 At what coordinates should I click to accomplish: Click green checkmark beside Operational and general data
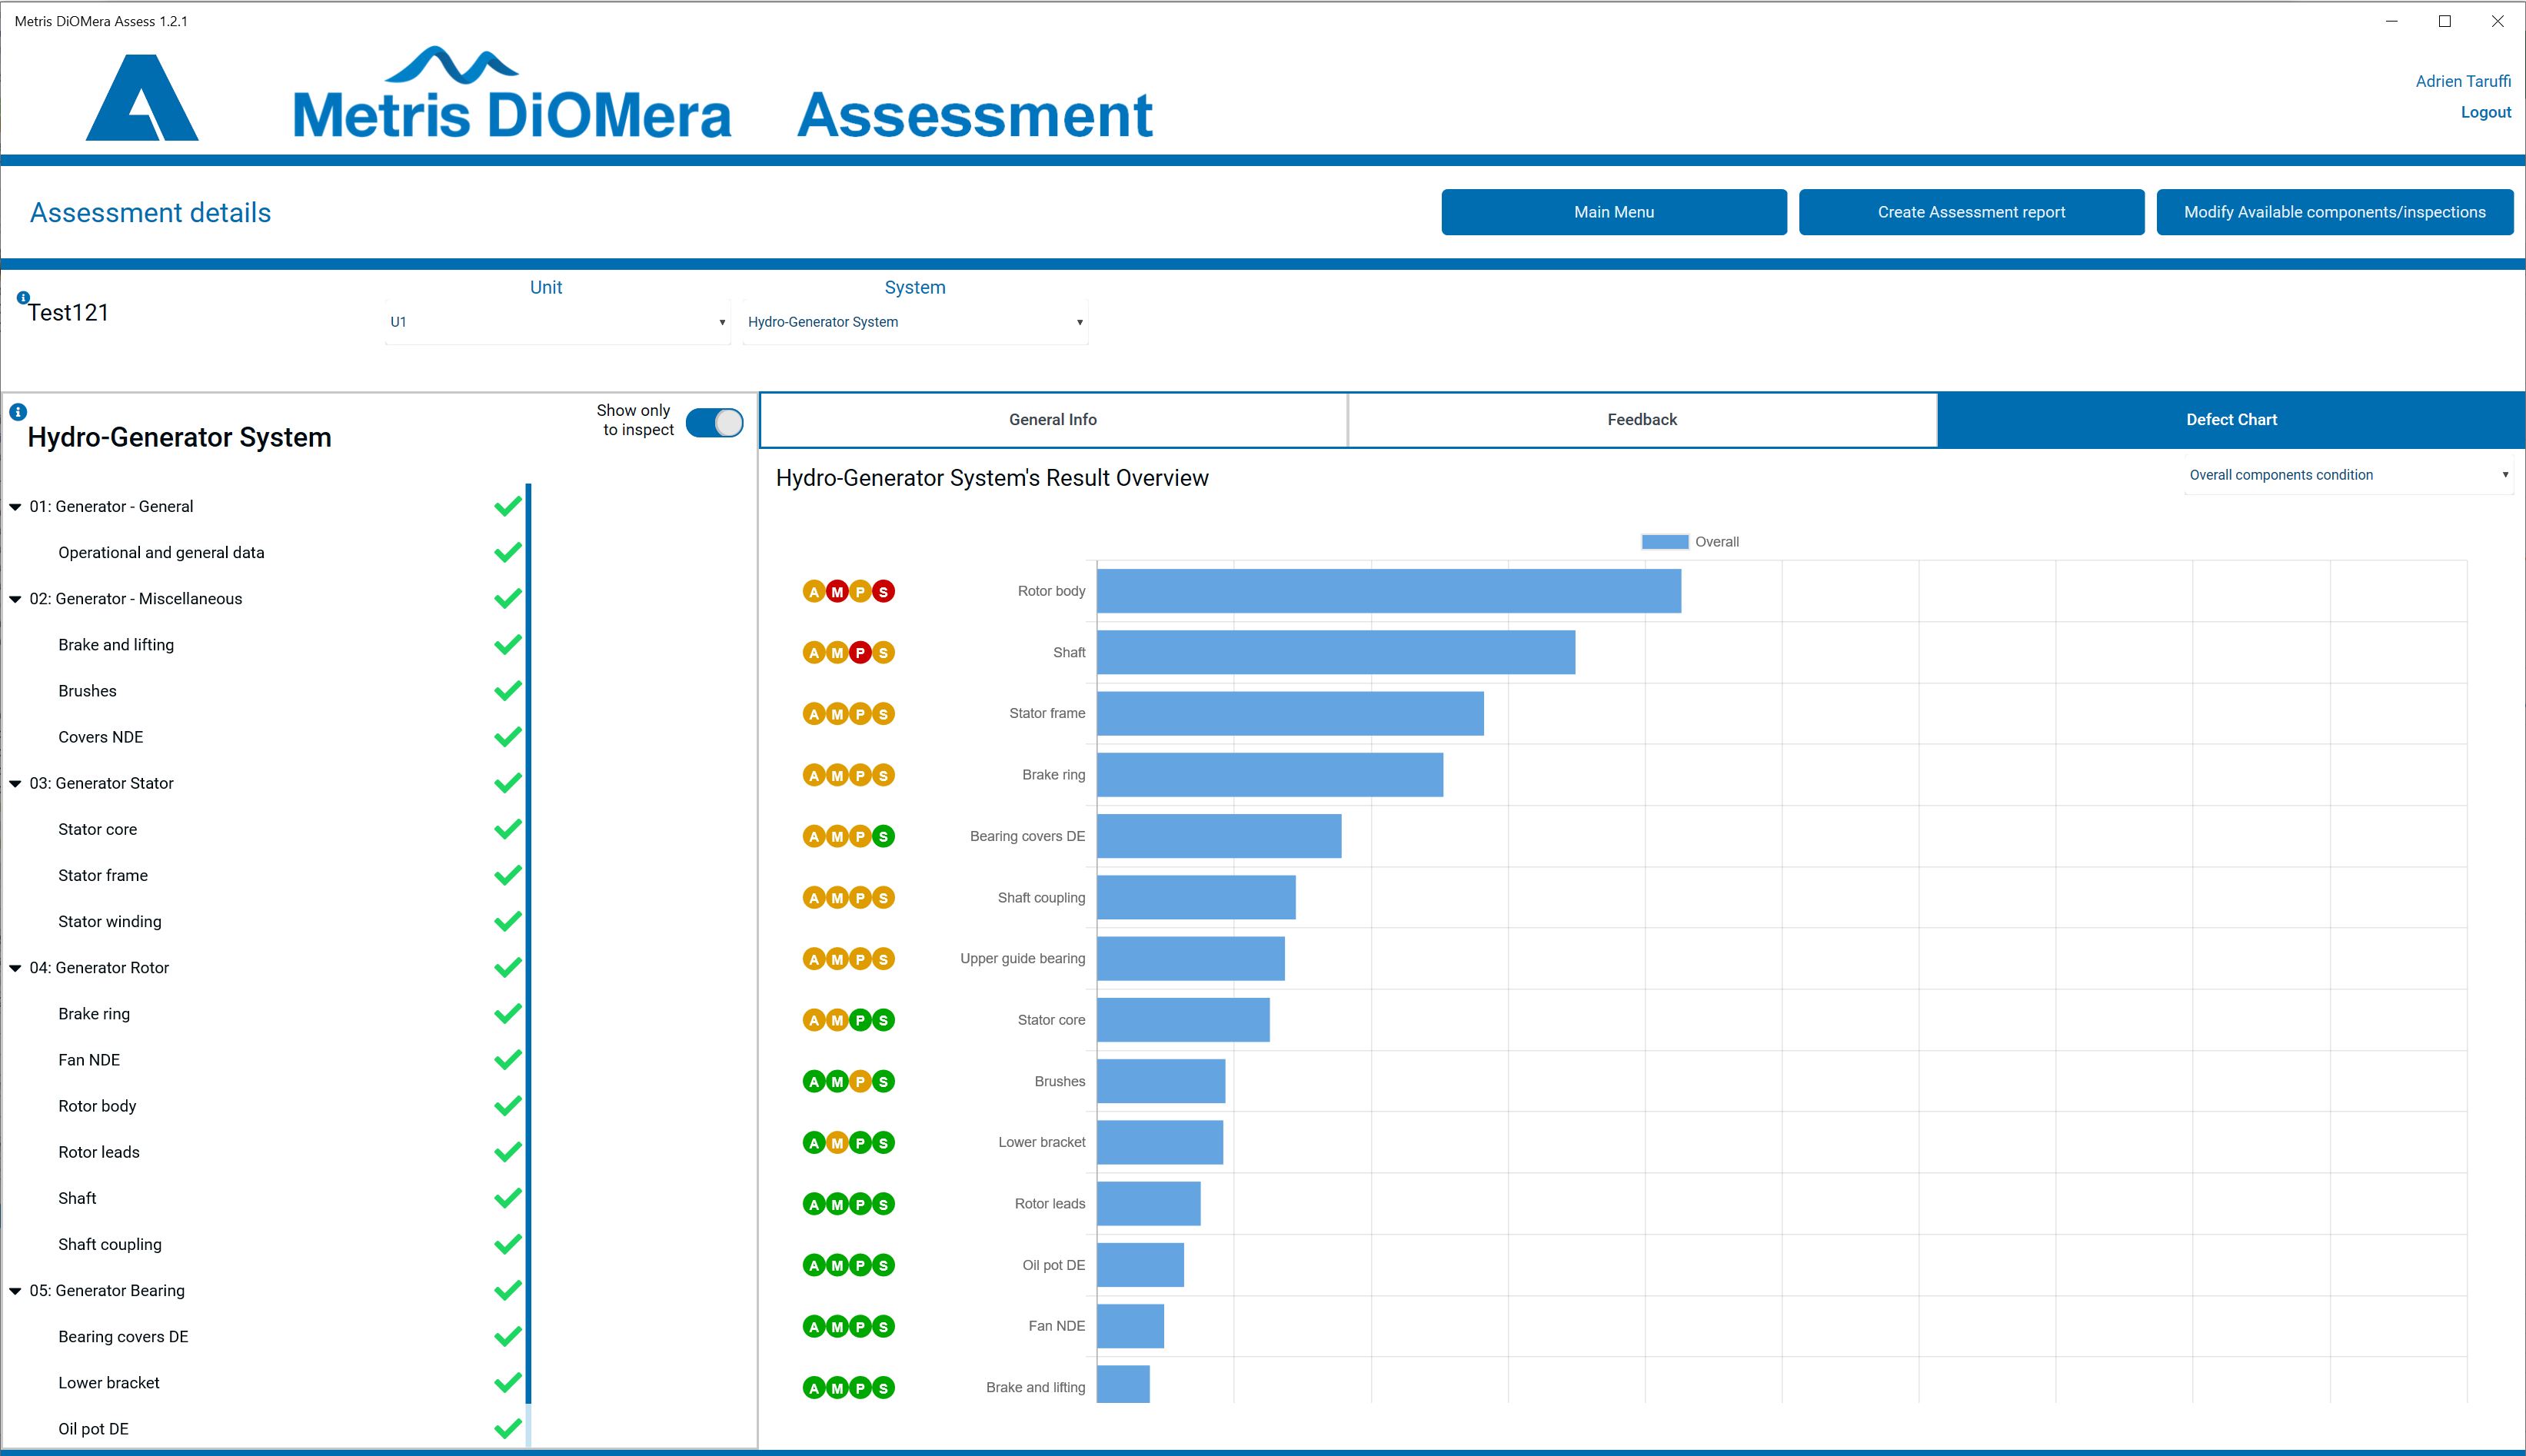[508, 552]
